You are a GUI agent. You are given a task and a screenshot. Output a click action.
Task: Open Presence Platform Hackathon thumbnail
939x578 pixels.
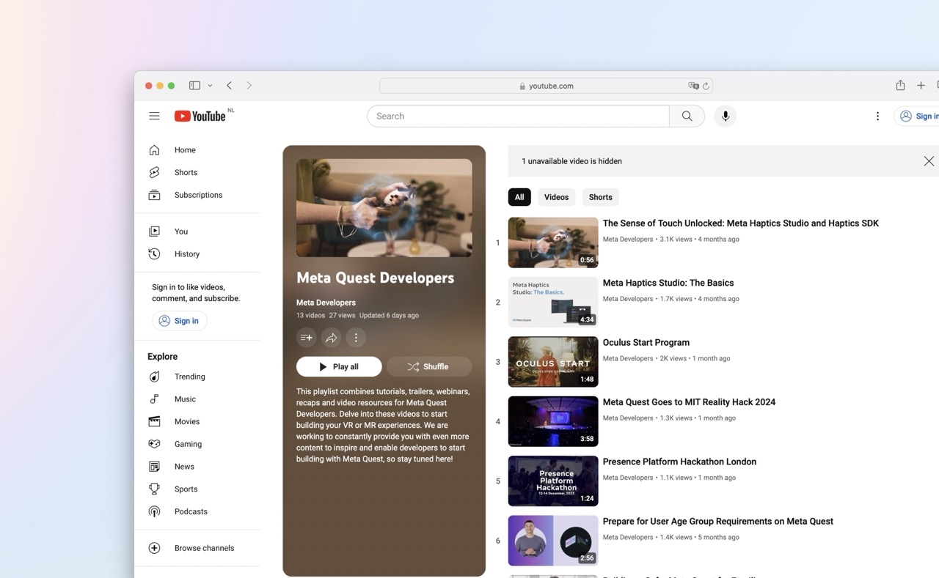(x=553, y=481)
